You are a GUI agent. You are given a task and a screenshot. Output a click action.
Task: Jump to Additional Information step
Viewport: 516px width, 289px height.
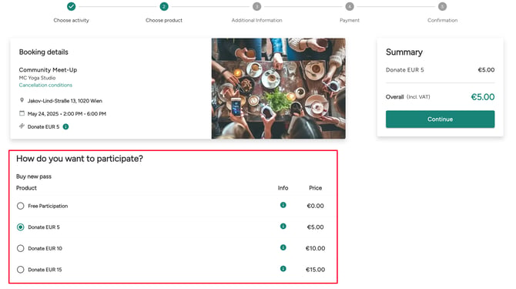pos(256,6)
